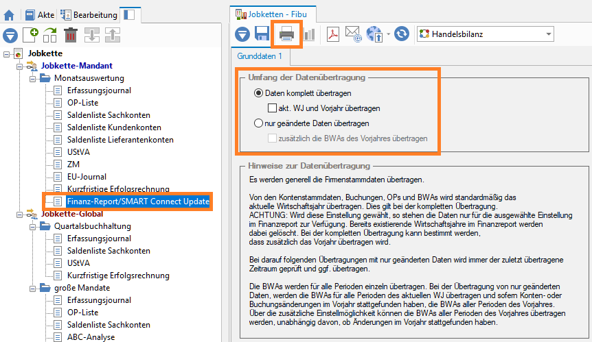
Task: Go to the home icon
Action: coord(9,16)
